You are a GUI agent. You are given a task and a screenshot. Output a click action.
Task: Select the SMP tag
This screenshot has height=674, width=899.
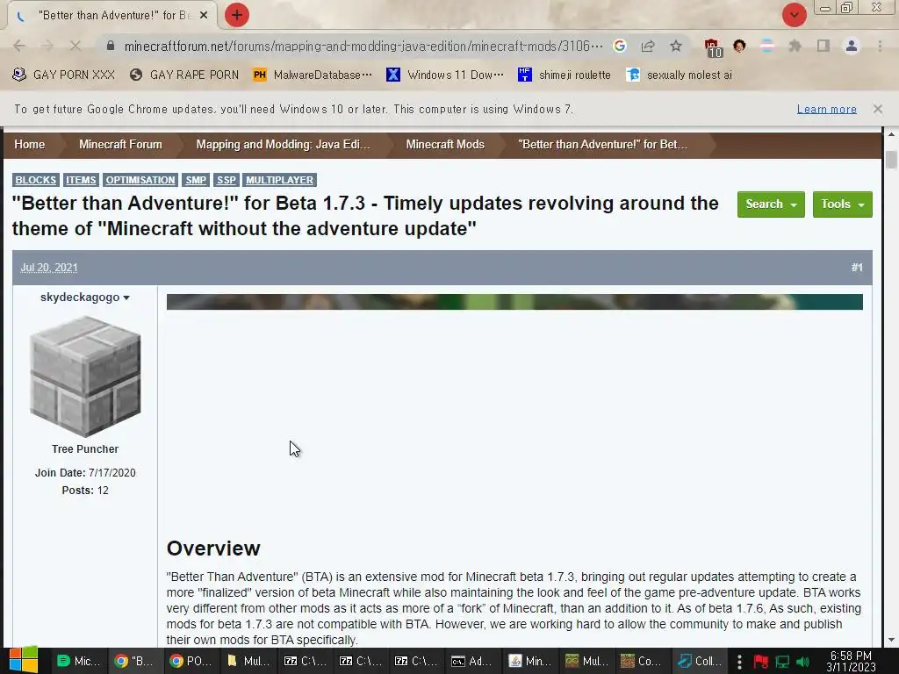(x=196, y=180)
